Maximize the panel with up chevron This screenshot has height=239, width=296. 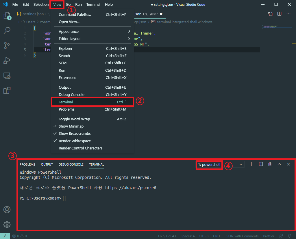279,164
